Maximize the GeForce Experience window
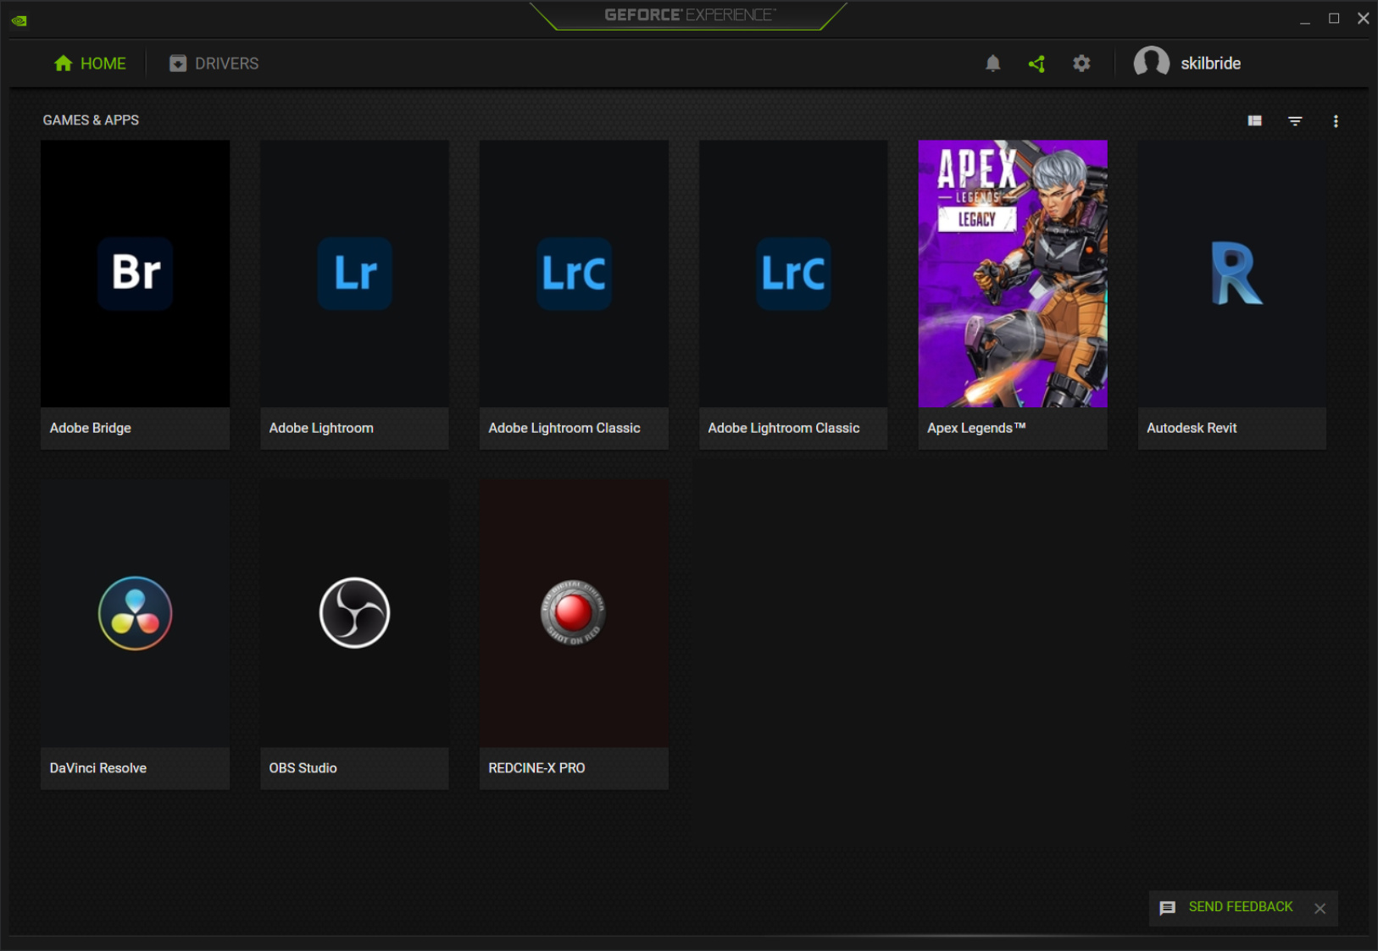1378x951 pixels. pyautogui.click(x=1334, y=19)
